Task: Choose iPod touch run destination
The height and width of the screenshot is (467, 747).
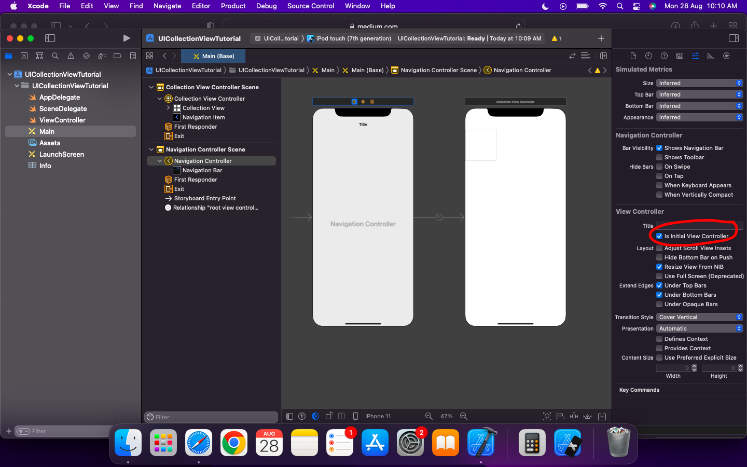Action: pos(349,38)
